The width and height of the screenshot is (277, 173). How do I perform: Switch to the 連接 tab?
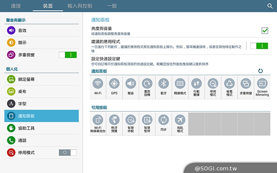pyautogui.click(x=16, y=6)
